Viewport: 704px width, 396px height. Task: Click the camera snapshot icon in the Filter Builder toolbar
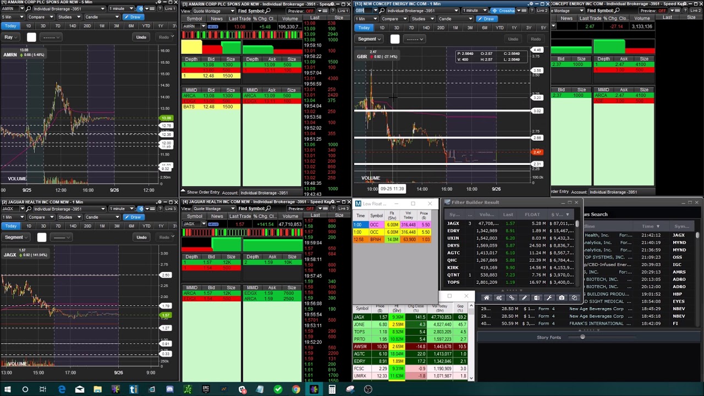(562, 298)
